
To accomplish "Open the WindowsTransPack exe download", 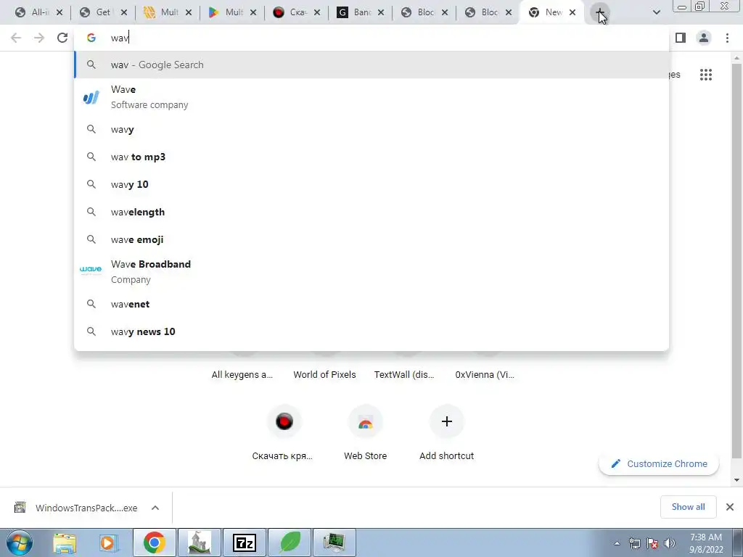I will [75, 508].
